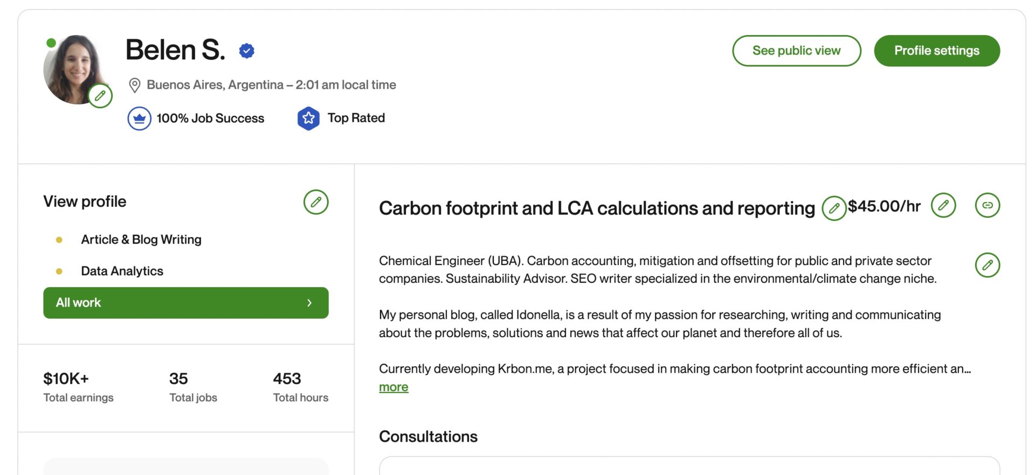1035x475 pixels.
Task: Click the Consultations section heading
Action: (x=428, y=436)
